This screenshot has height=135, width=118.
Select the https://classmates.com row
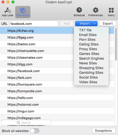57,57
